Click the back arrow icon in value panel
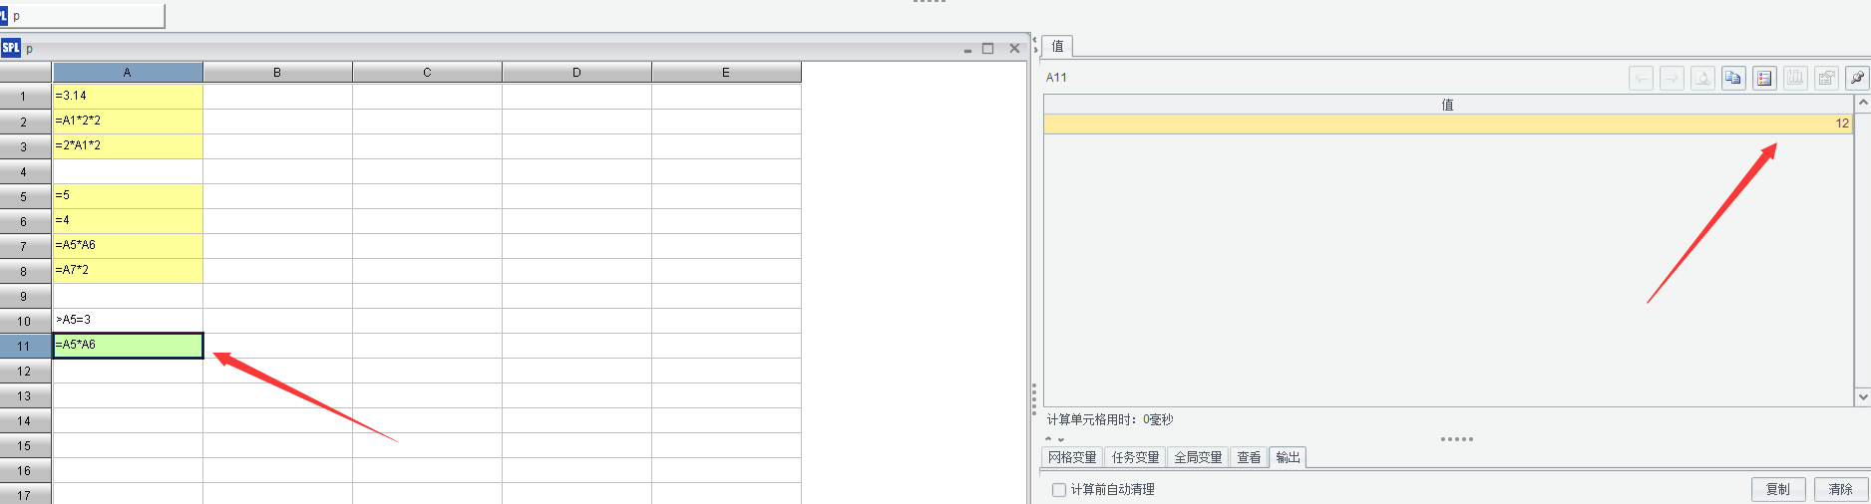The width and height of the screenshot is (1871, 504). (x=1641, y=78)
